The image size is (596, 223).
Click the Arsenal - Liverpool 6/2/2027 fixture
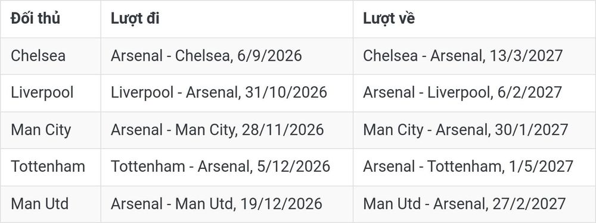coord(462,93)
